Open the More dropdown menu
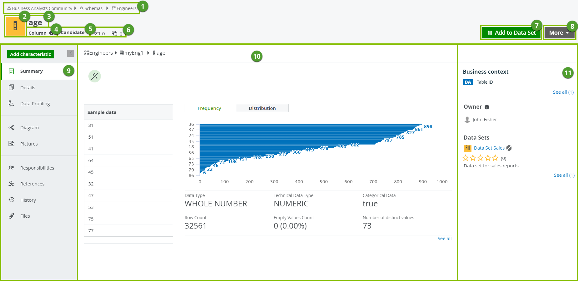 559,33
